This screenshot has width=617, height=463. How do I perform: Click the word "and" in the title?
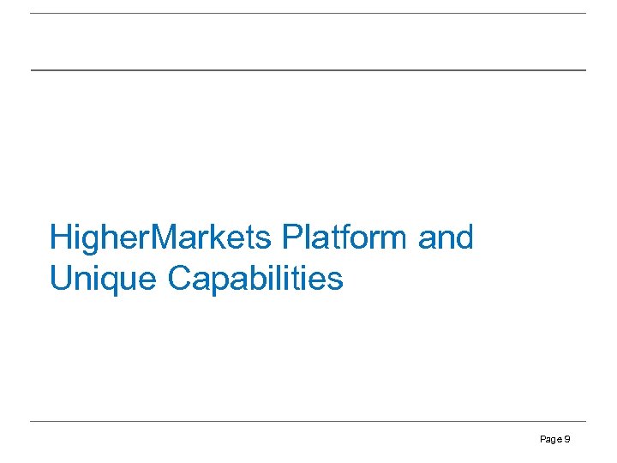click(x=446, y=238)
